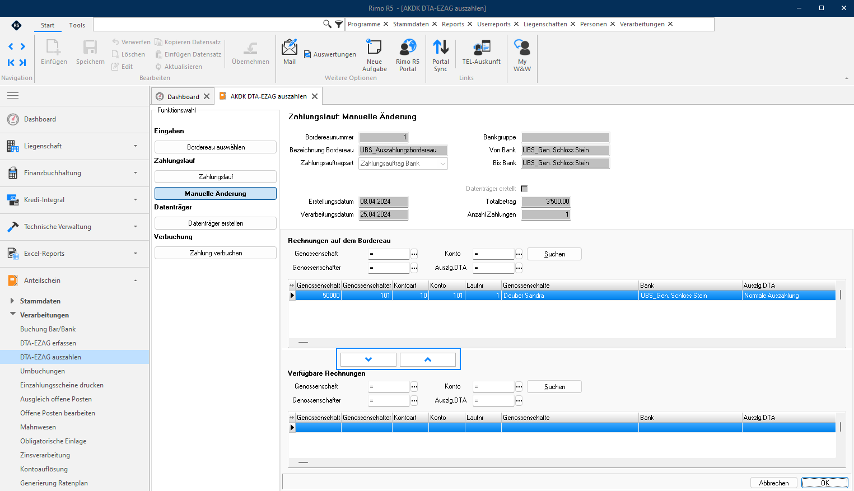
Task: Open the Dashboard sidebar entry
Action: [74, 119]
